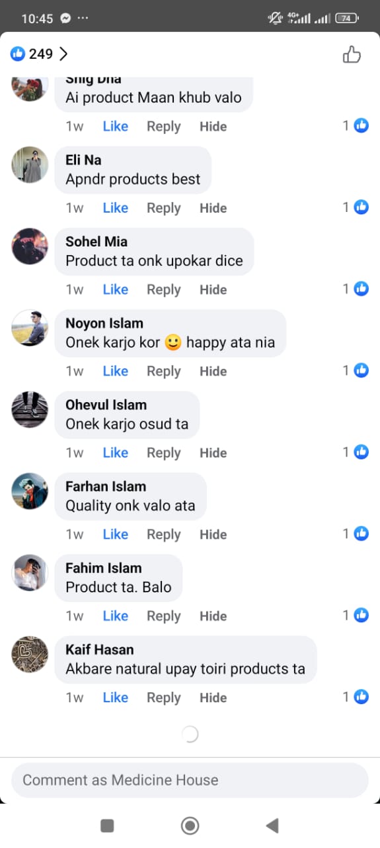Open Eli Na's profile picture
Image resolution: width=380 pixels, height=848 pixels.
click(30, 165)
